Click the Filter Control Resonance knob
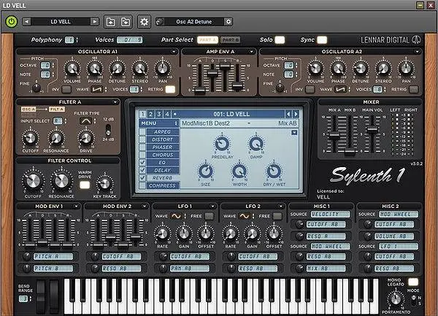The width and height of the screenshot is (438, 316). coord(61,181)
